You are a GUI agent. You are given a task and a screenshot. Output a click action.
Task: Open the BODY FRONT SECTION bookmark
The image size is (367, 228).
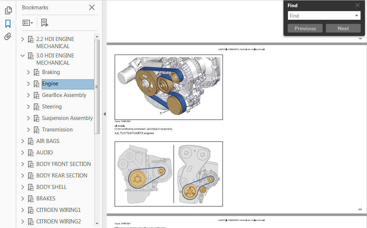click(x=63, y=164)
